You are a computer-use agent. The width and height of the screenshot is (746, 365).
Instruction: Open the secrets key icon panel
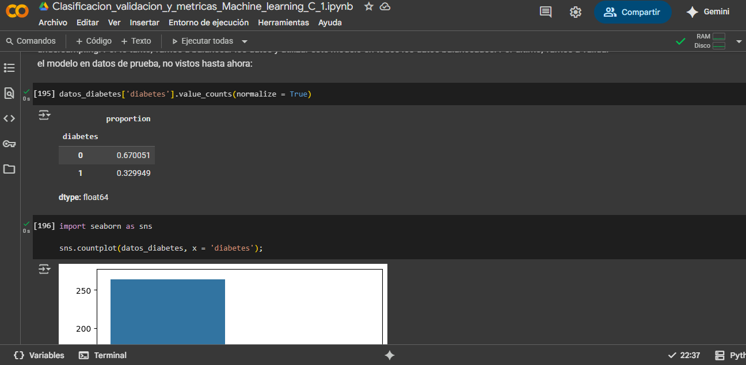[x=9, y=144]
